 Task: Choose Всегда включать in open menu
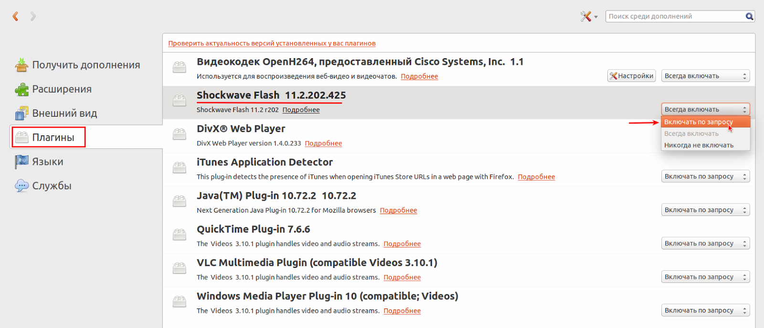705,133
